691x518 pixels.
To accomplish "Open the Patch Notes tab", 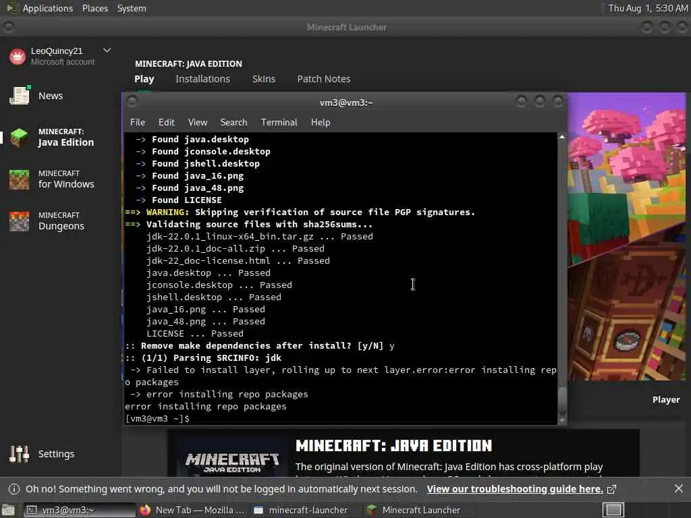I will coord(324,79).
